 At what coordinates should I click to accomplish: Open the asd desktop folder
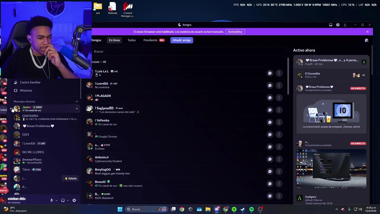point(98,9)
